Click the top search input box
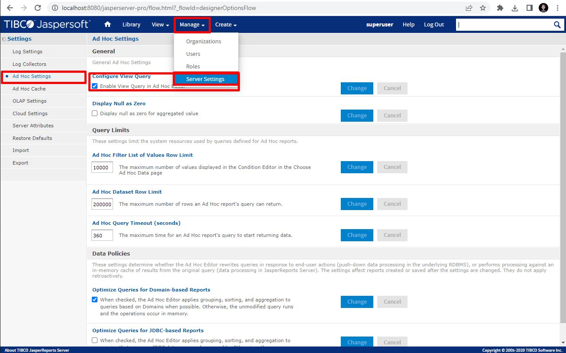 [505, 25]
